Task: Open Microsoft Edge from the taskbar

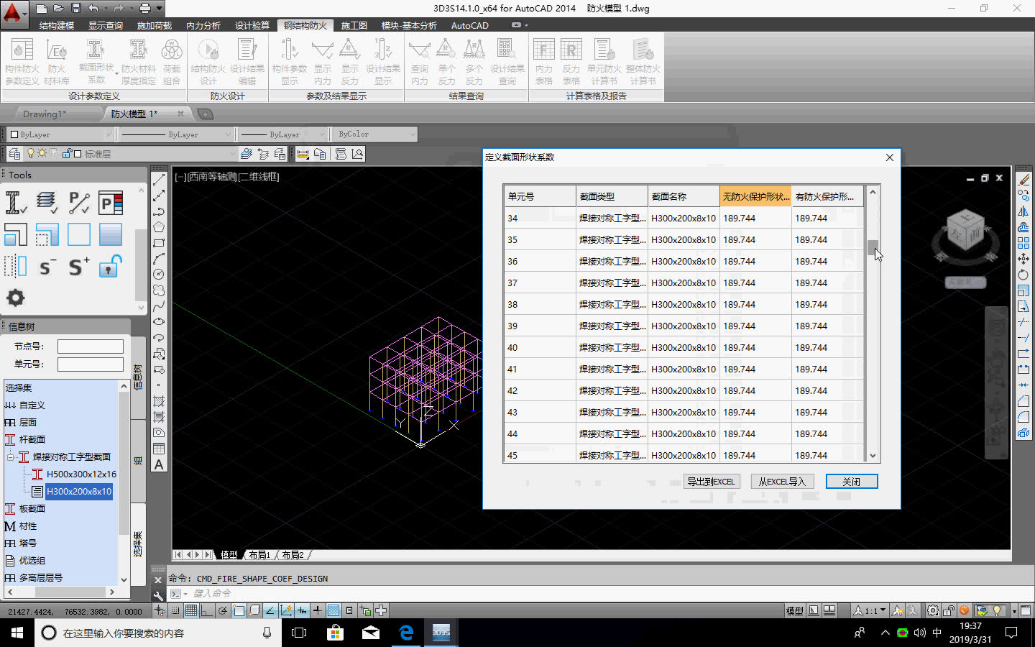Action: tap(407, 633)
